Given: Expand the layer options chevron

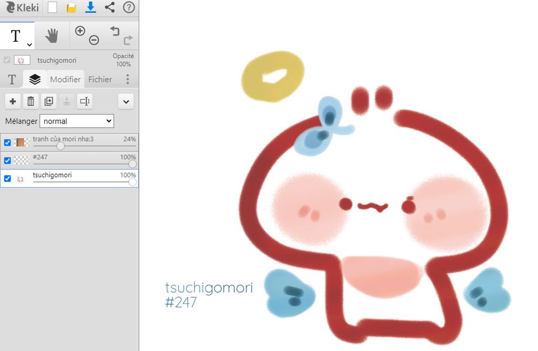Looking at the screenshot, I should point(126,101).
